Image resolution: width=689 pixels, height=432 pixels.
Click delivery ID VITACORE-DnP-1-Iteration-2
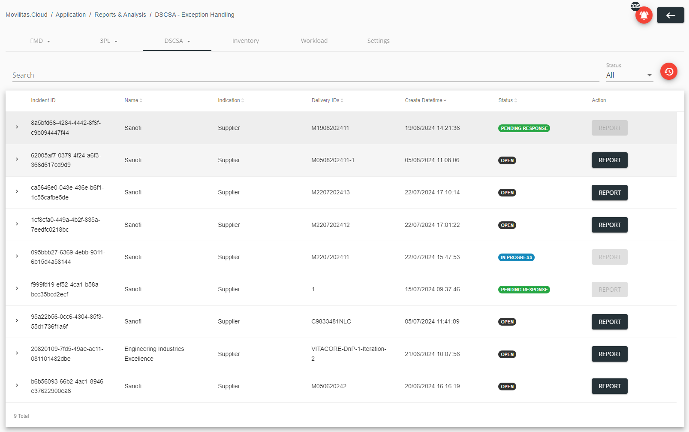pos(349,354)
